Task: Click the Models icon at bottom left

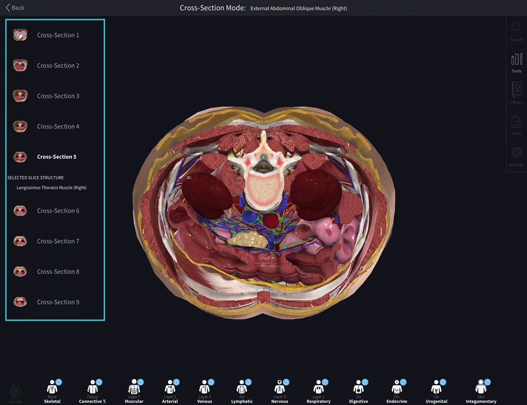Action: (15, 391)
